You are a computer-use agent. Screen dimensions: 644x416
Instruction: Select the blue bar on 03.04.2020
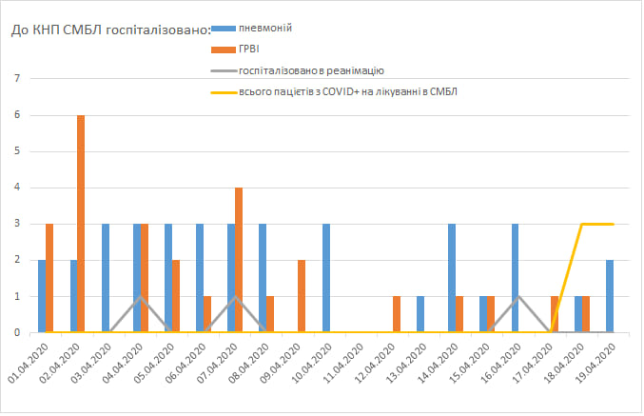[x=106, y=278]
